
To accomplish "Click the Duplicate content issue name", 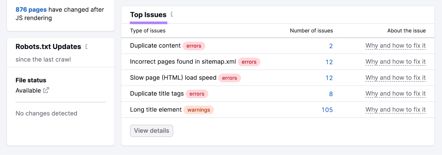I will point(155,46).
